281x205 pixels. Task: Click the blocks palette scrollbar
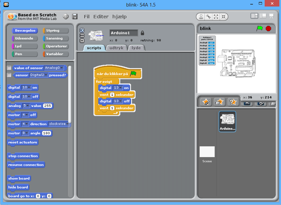(70, 95)
